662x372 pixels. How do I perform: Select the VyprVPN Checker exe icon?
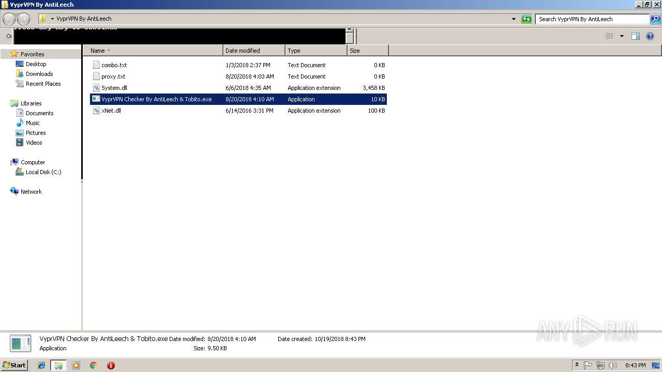click(x=96, y=99)
